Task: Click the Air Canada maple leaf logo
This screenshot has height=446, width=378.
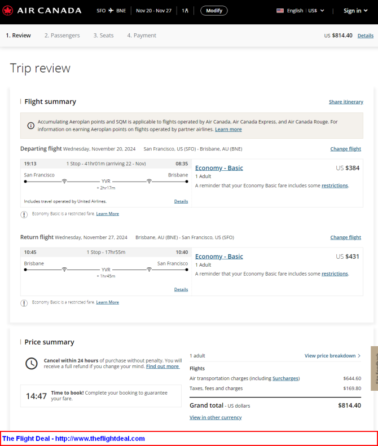Action: click(8, 11)
